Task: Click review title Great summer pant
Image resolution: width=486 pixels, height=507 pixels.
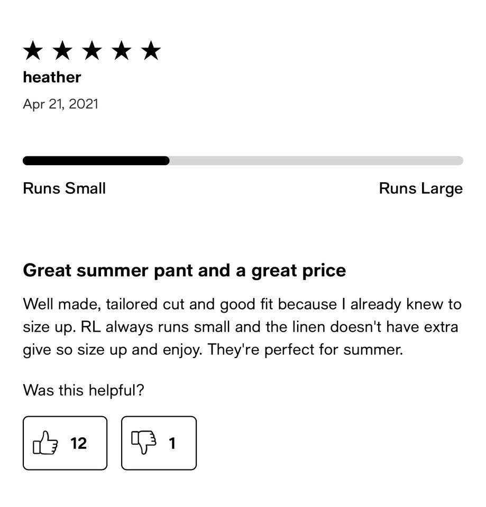Action: tap(185, 270)
